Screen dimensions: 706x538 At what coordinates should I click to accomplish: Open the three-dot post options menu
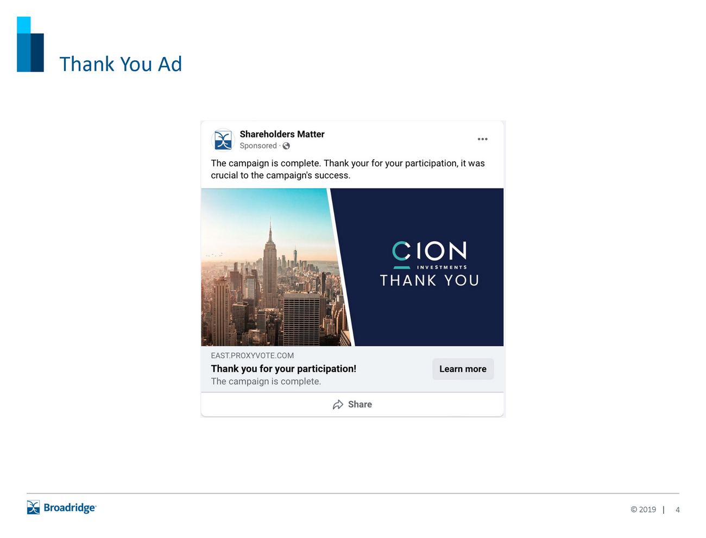482,139
